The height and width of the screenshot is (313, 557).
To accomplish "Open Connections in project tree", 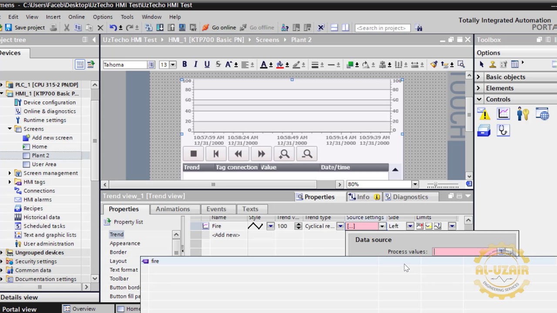I will [39, 190].
